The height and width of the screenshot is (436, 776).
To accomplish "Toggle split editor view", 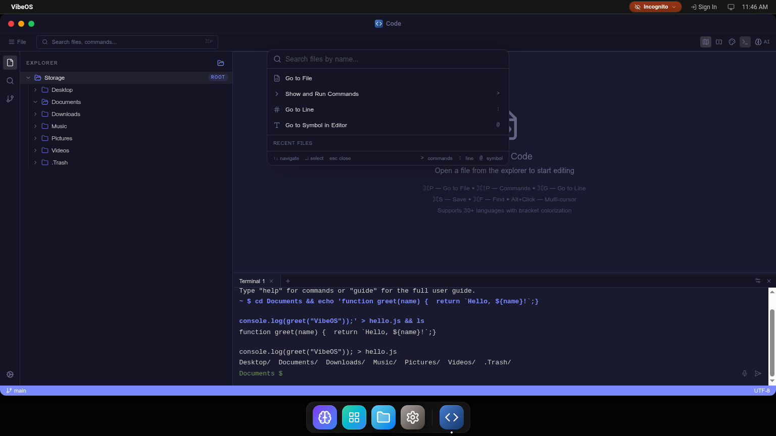I will click(x=719, y=42).
